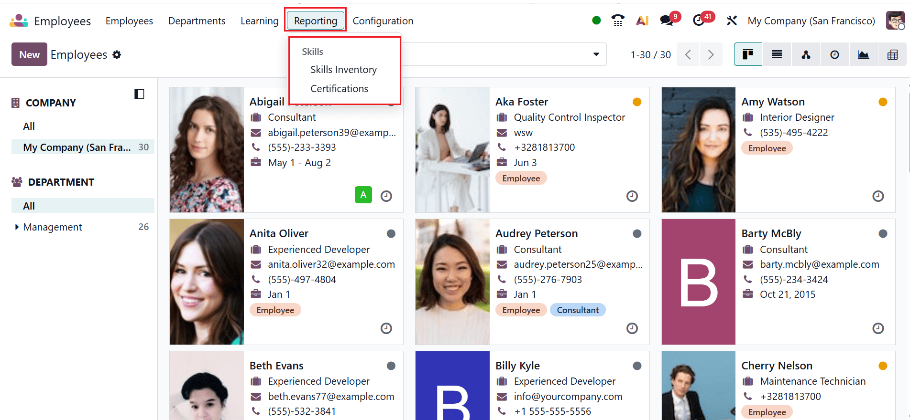This screenshot has height=420, width=910.
Task: Open the messages chat icon with 9 badge
Action: coord(667,21)
